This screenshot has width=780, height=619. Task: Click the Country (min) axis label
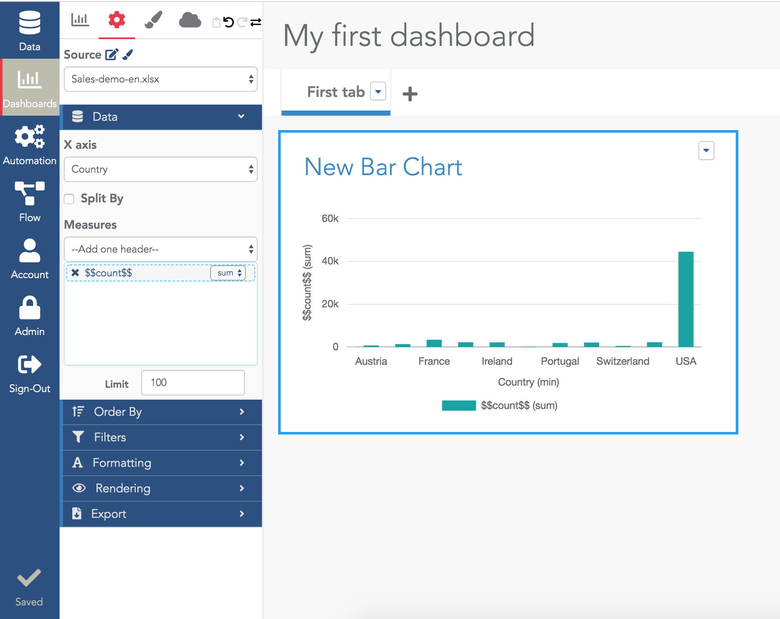pyautogui.click(x=529, y=382)
